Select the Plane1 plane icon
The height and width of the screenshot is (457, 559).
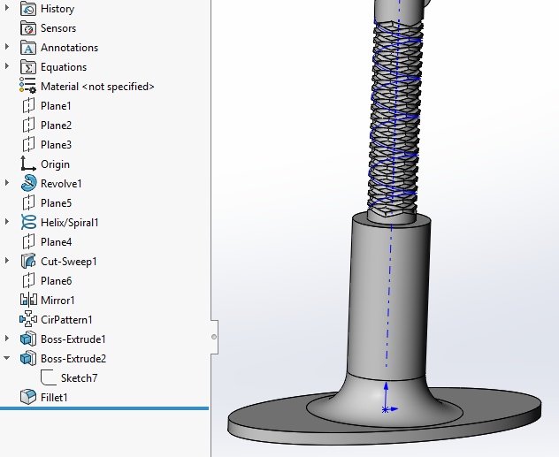(28, 106)
